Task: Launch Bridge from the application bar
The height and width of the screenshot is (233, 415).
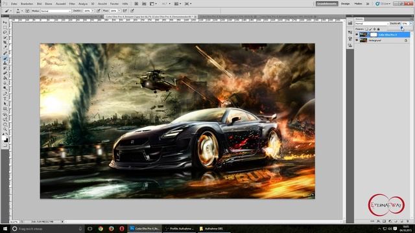Action: click(136, 4)
